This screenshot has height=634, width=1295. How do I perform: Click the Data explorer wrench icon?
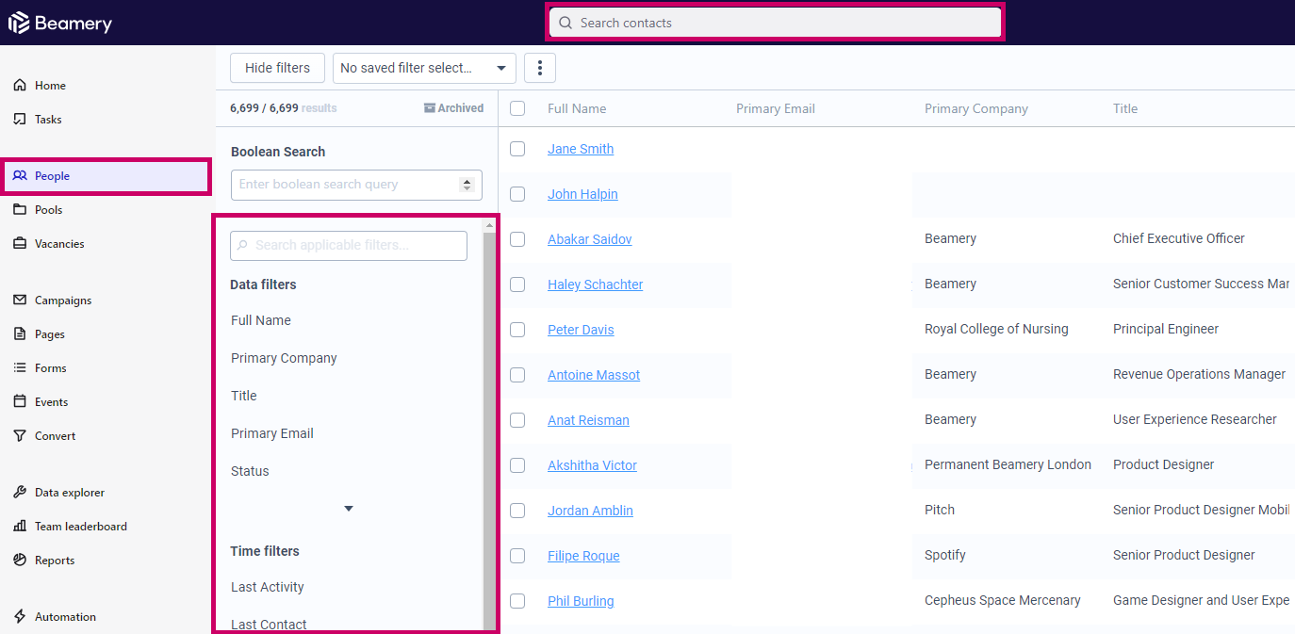click(x=20, y=493)
